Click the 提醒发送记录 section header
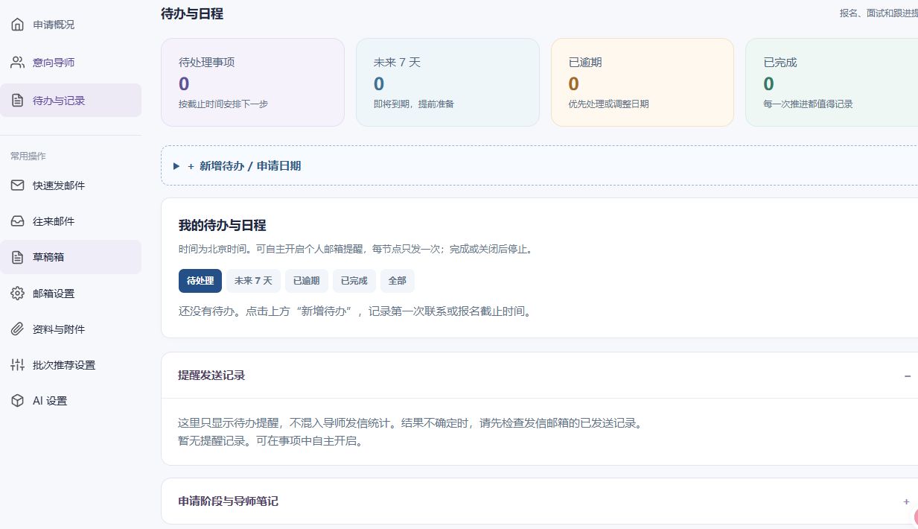Viewport: 918px width, 529px height. (x=540, y=376)
